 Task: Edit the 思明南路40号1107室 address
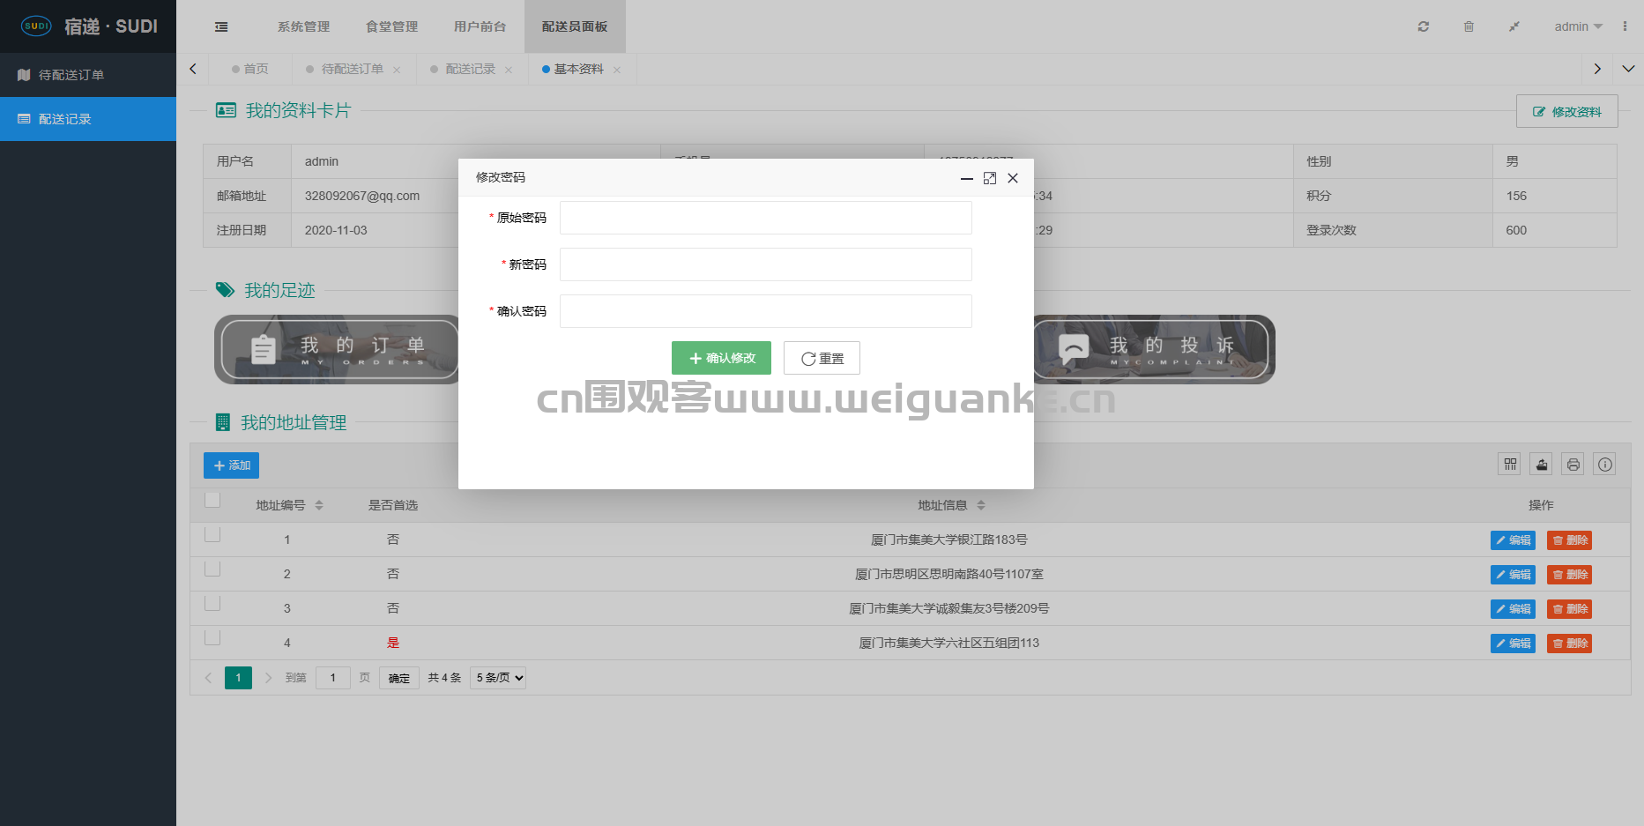point(1513,575)
